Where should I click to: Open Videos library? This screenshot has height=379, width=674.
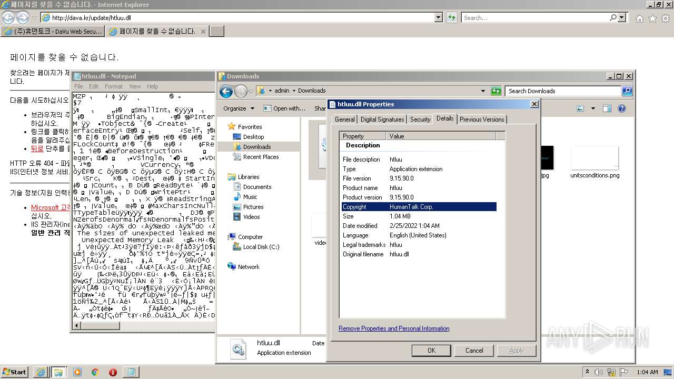[251, 217]
